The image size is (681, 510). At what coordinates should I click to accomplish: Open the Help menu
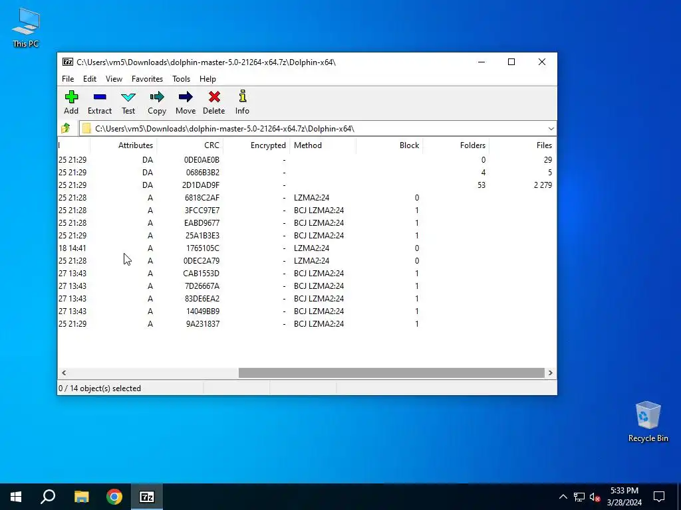(207, 79)
